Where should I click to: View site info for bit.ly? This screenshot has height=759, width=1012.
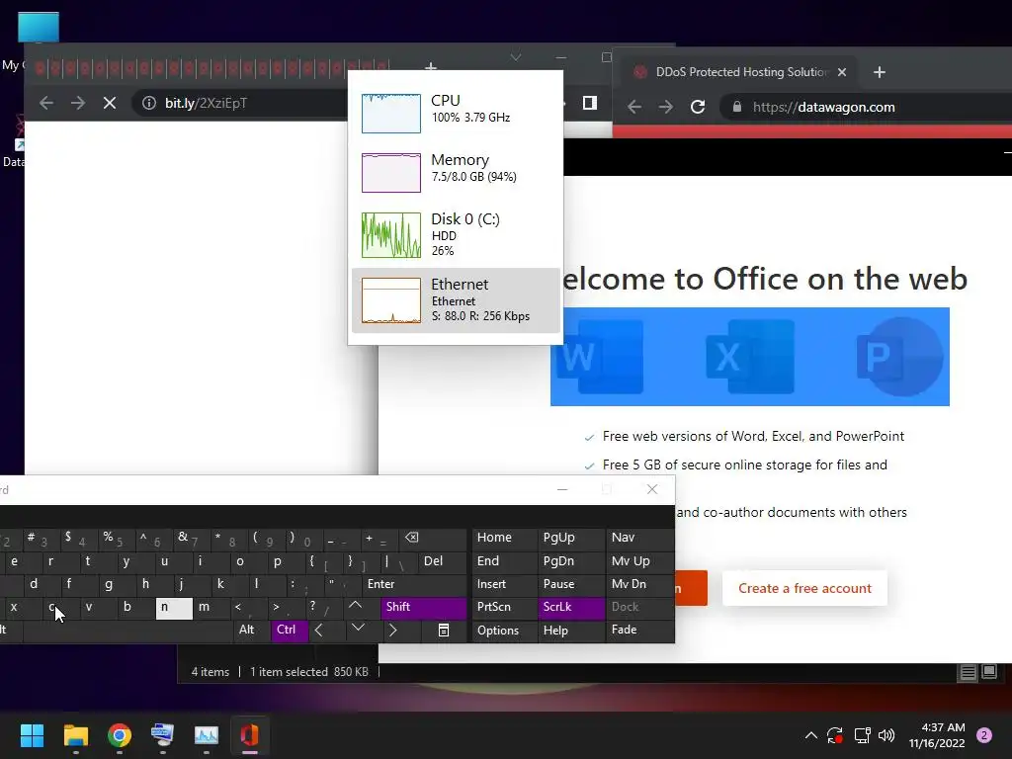(149, 103)
